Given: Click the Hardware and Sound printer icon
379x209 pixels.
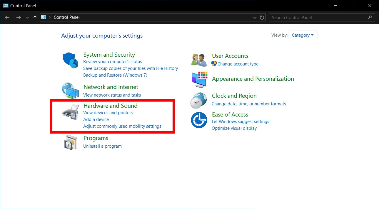Looking at the screenshot, I should click(x=71, y=112).
